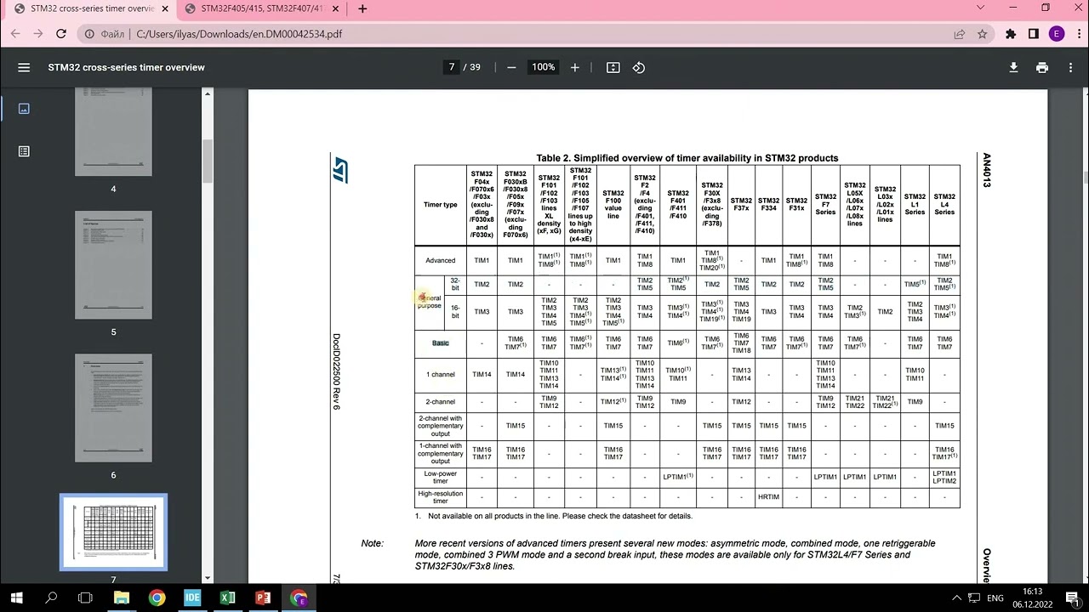Screen dimensions: 1089x612
Task: Close the STM32 cross-series timer overview tab
Action: click(166, 8)
